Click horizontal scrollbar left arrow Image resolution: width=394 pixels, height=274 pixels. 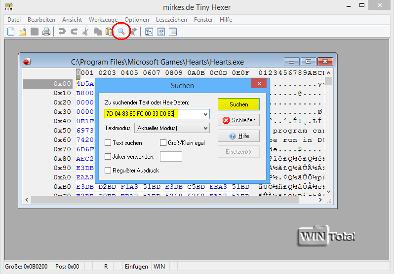click(27, 200)
